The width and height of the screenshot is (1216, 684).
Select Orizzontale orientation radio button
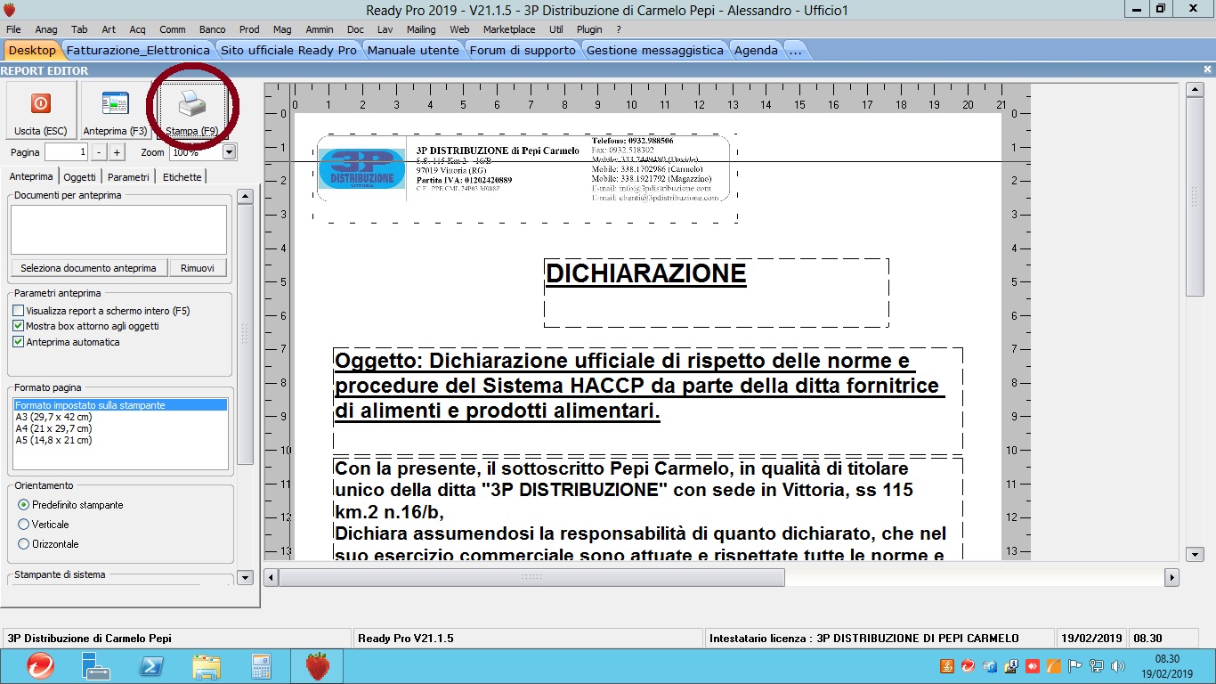[24, 544]
